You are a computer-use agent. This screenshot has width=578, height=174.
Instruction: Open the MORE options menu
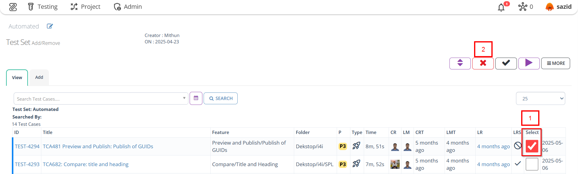click(x=556, y=63)
